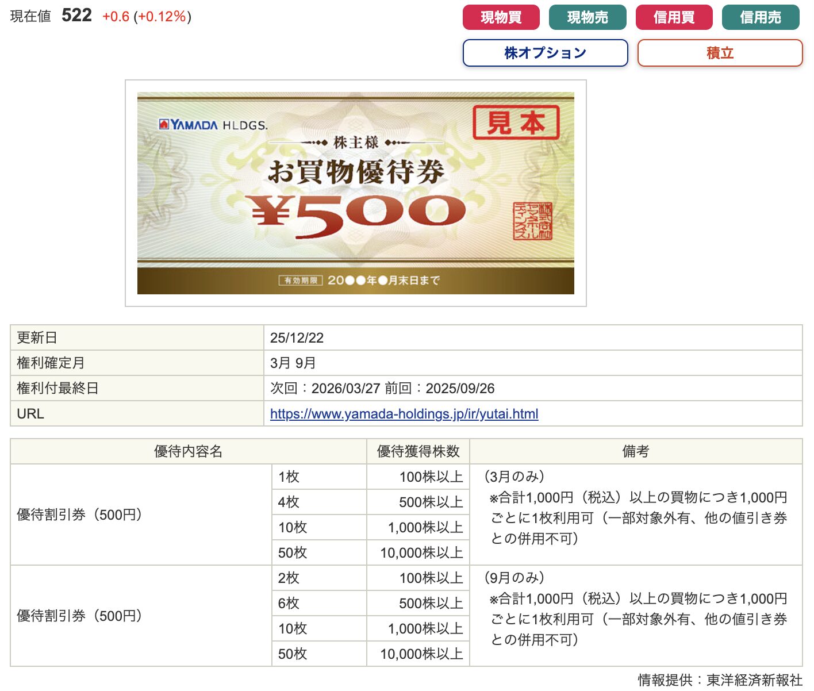Click the 信用売 button

760,17
